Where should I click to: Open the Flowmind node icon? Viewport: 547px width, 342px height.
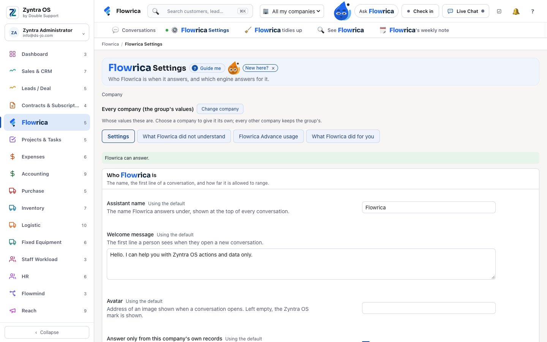(x=13, y=293)
